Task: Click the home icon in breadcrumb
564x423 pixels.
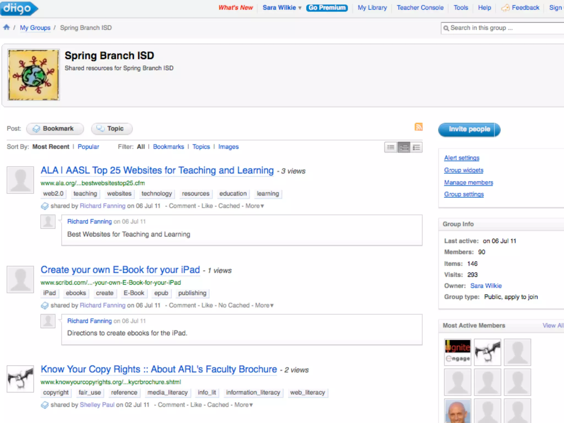Action: pyautogui.click(x=6, y=27)
